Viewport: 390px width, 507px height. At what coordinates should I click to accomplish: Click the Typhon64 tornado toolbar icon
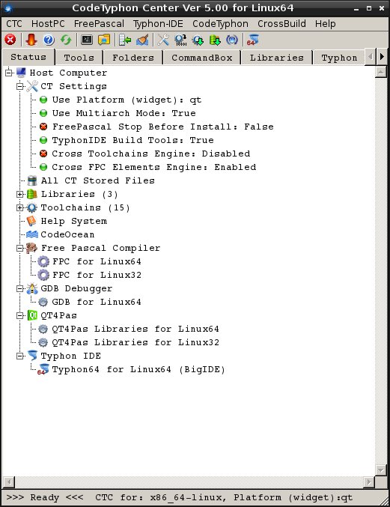(x=253, y=40)
